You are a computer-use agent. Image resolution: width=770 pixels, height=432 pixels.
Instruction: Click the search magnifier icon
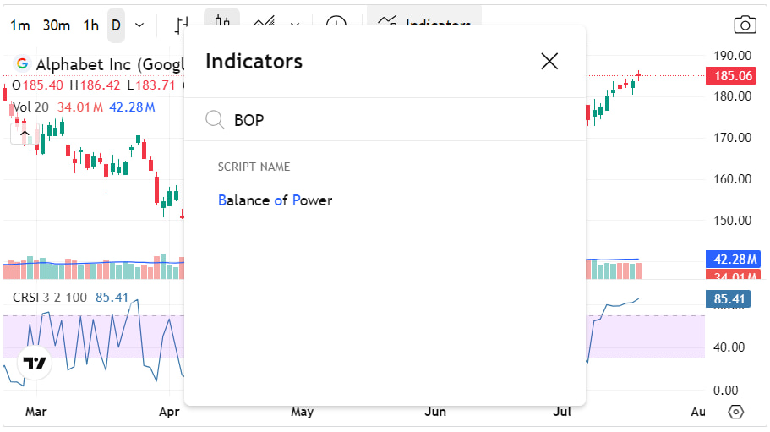click(x=215, y=119)
